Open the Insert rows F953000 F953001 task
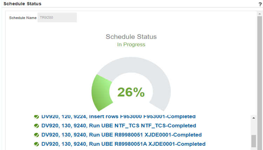263x150 pixels. [118, 116]
